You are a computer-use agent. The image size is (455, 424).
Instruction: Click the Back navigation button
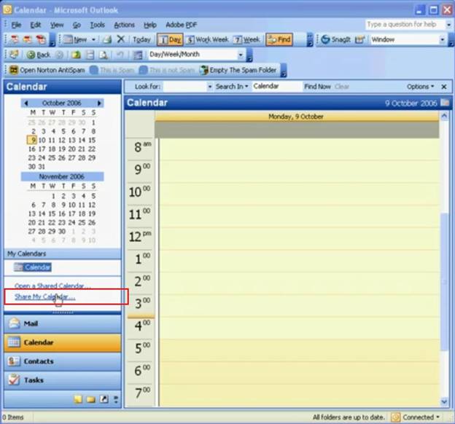click(39, 55)
